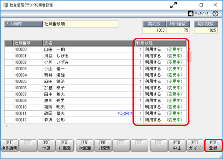Select employee number 100002

coord(28,62)
